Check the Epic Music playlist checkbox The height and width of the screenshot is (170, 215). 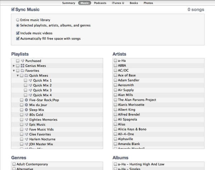click(21, 124)
